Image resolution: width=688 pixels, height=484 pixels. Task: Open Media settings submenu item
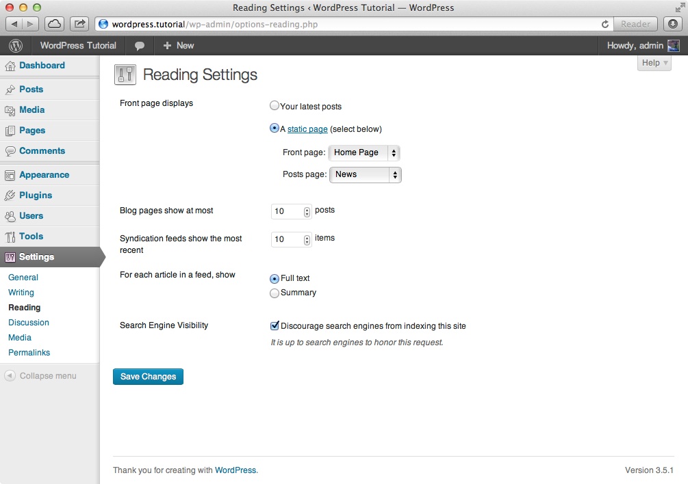(x=20, y=338)
